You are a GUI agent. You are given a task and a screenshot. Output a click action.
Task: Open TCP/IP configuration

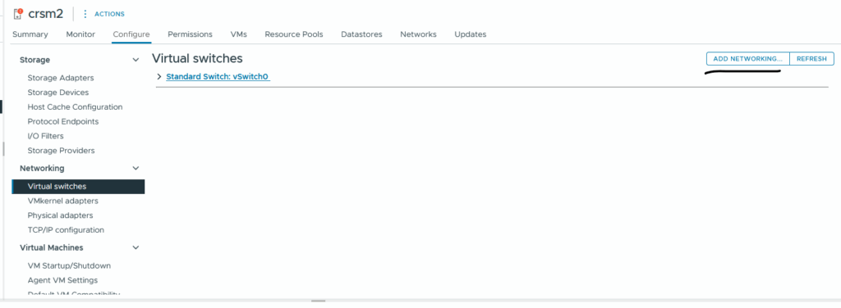click(x=66, y=230)
